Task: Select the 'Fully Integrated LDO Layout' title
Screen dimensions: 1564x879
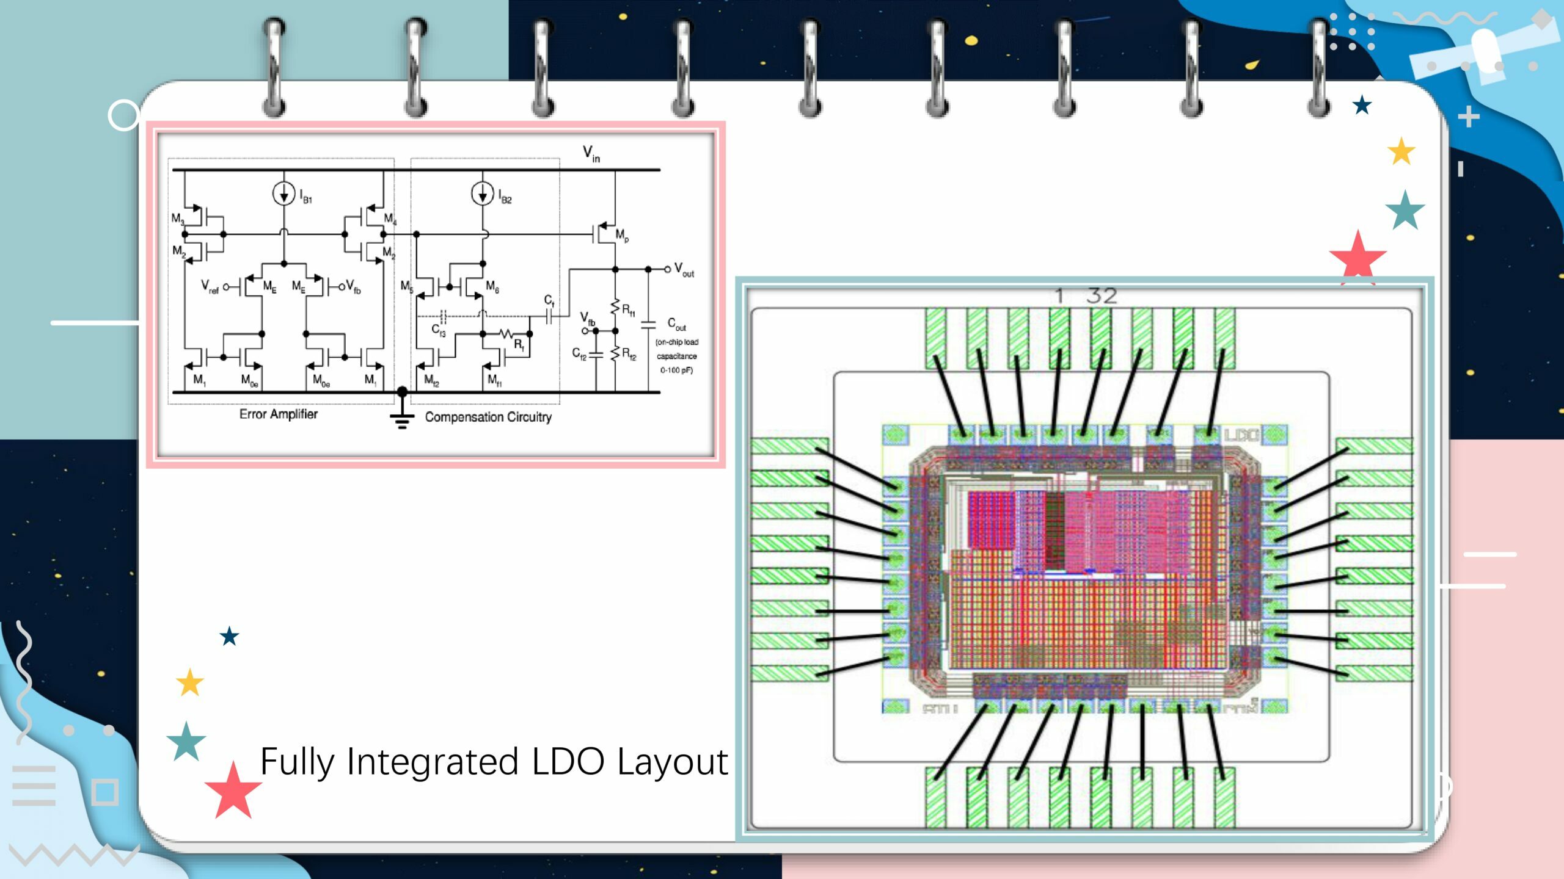Action: pos(494,762)
